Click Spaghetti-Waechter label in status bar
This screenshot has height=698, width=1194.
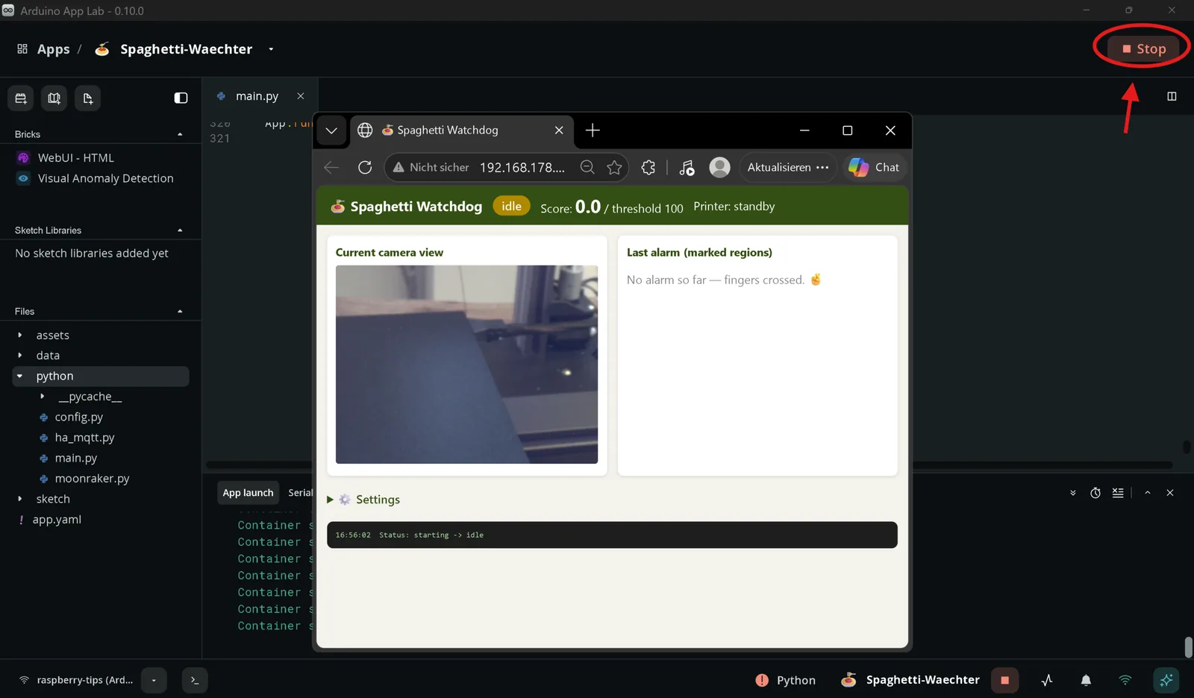[x=922, y=680]
